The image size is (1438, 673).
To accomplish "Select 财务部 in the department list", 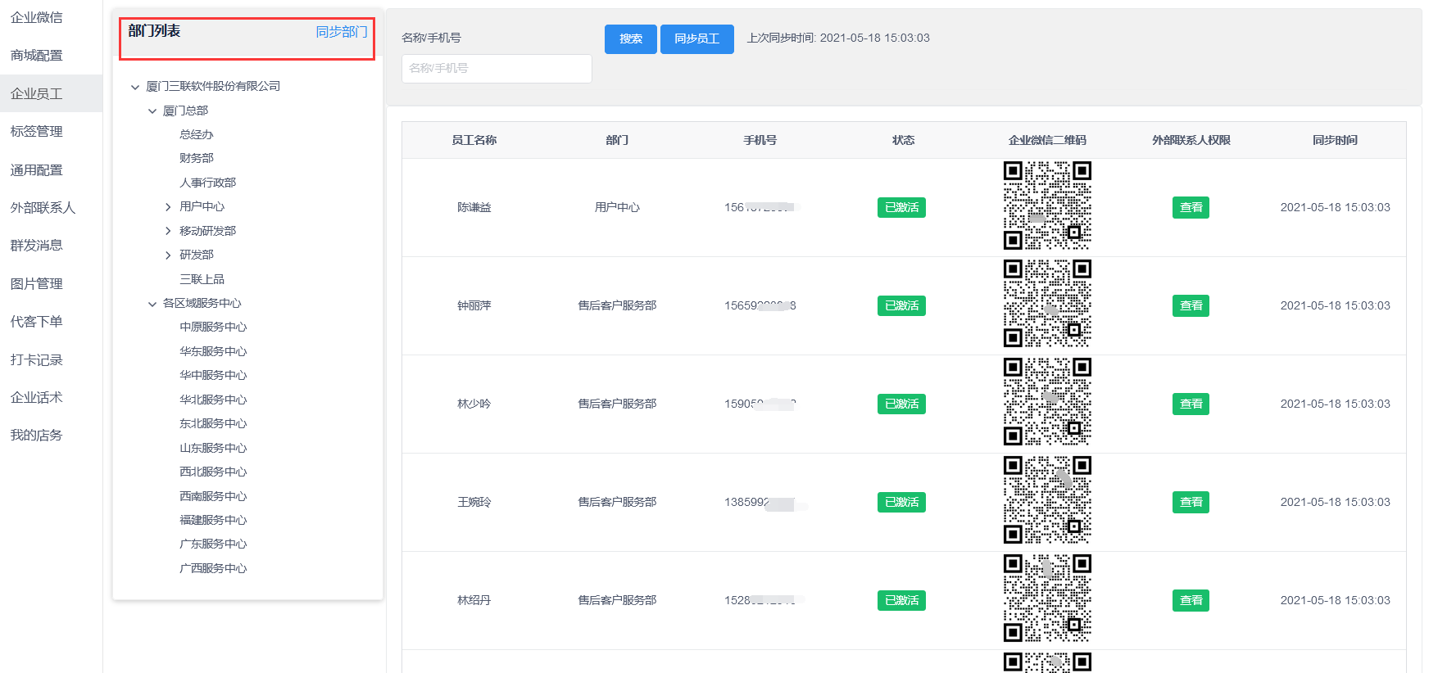I will [x=197, y=158].
